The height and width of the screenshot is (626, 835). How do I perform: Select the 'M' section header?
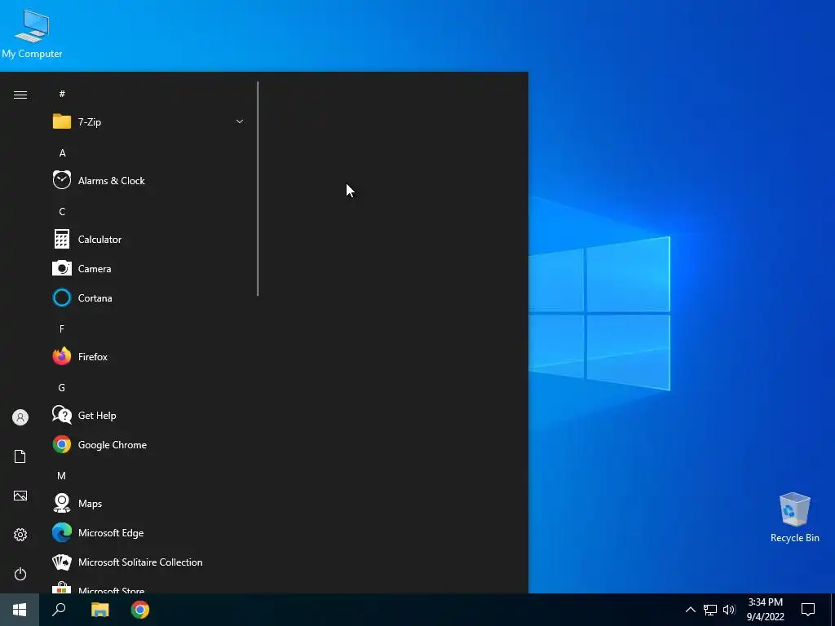(62, 475)
